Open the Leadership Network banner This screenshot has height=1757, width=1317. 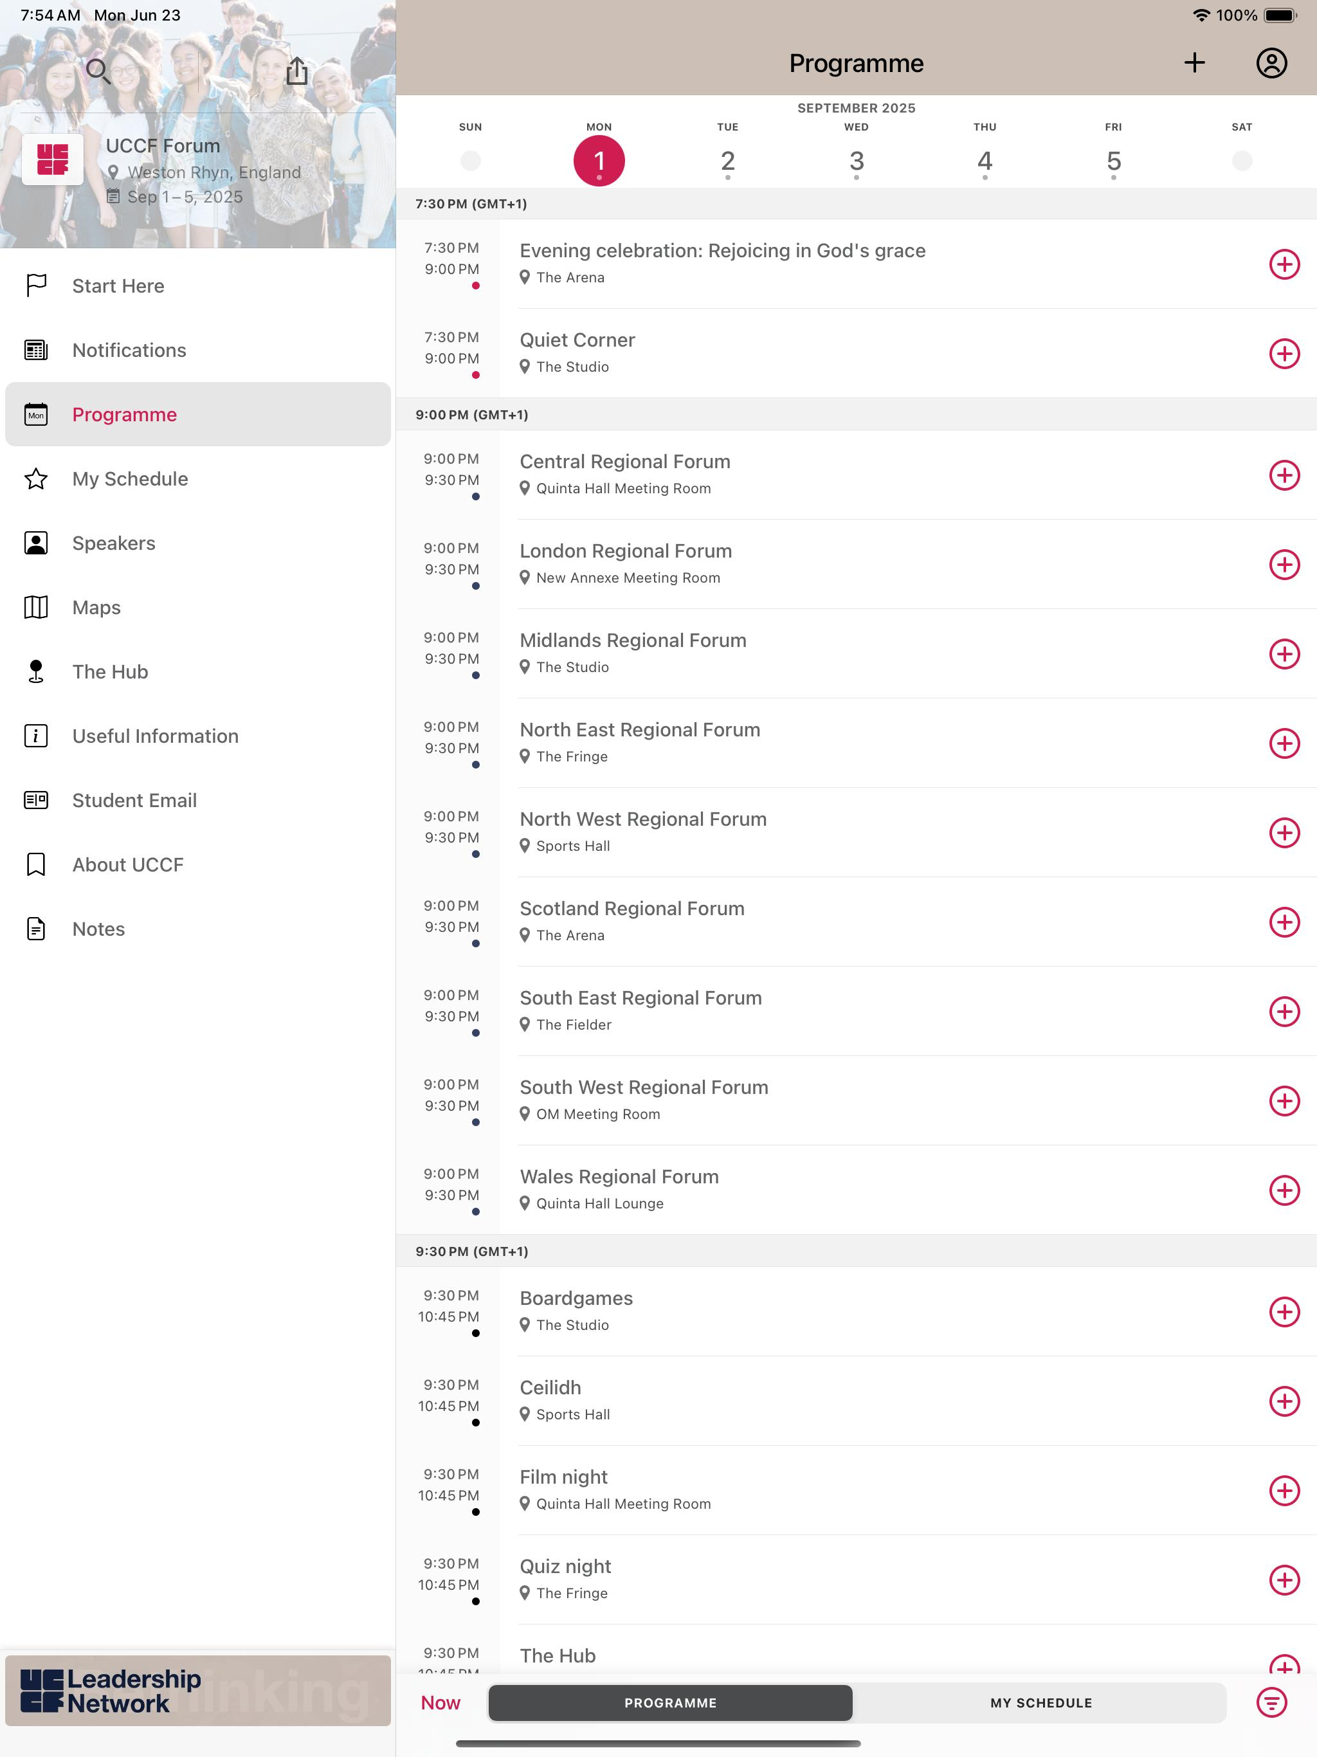[x=198, y=1690]
